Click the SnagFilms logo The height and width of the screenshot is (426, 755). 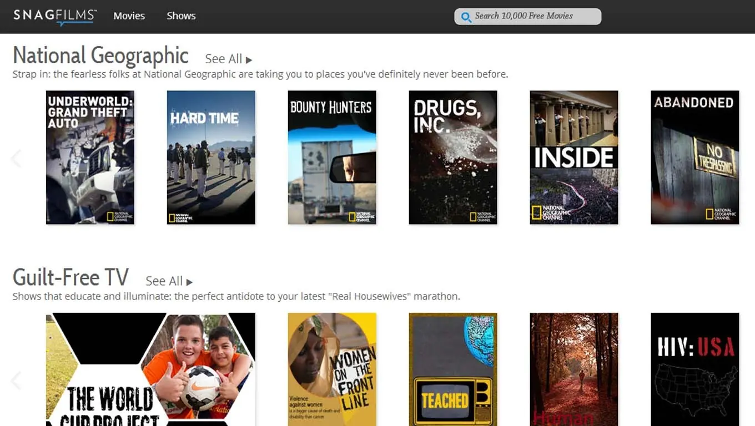(x=56, y=17)
